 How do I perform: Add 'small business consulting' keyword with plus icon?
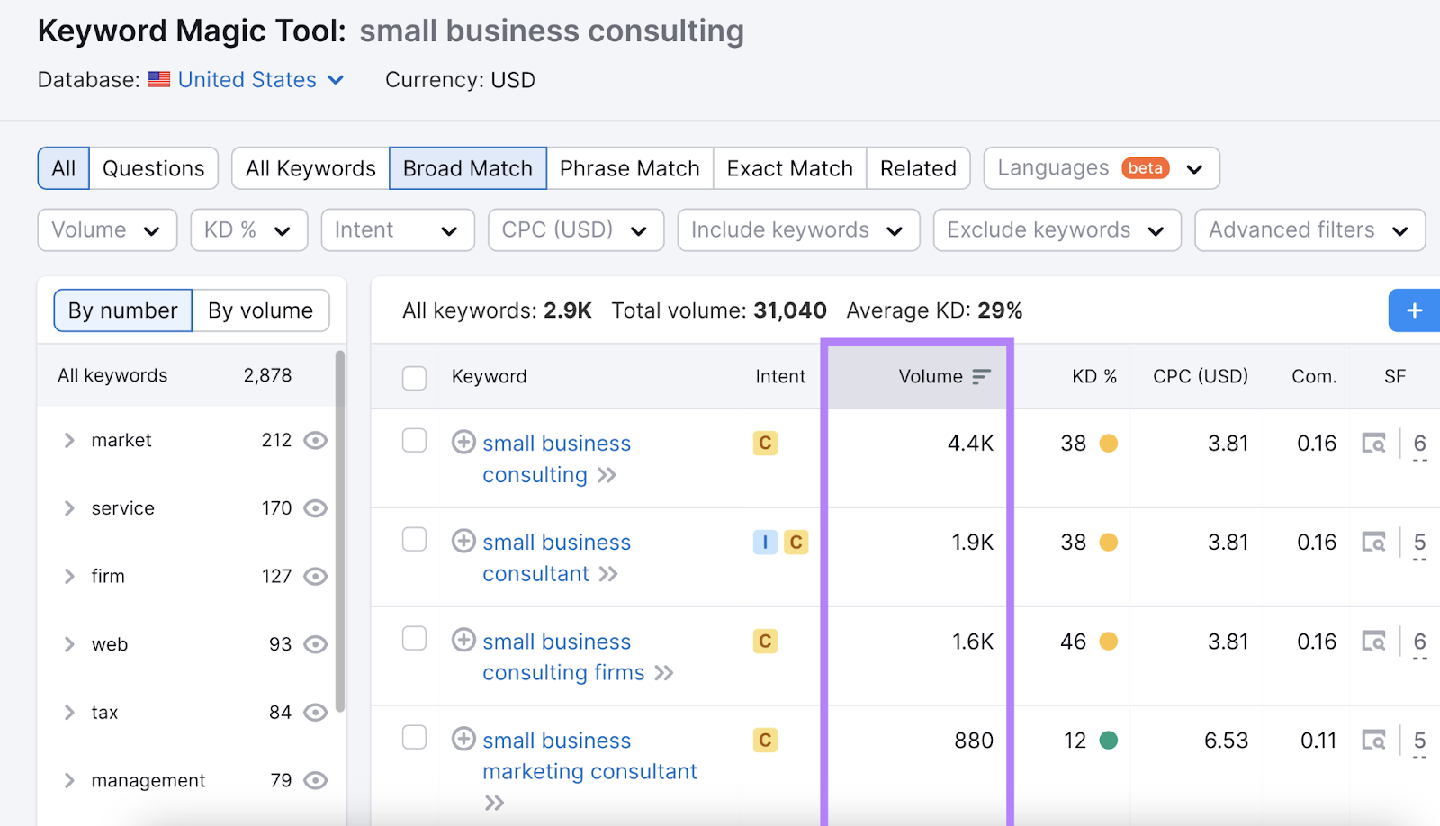[x=463, y=442]
